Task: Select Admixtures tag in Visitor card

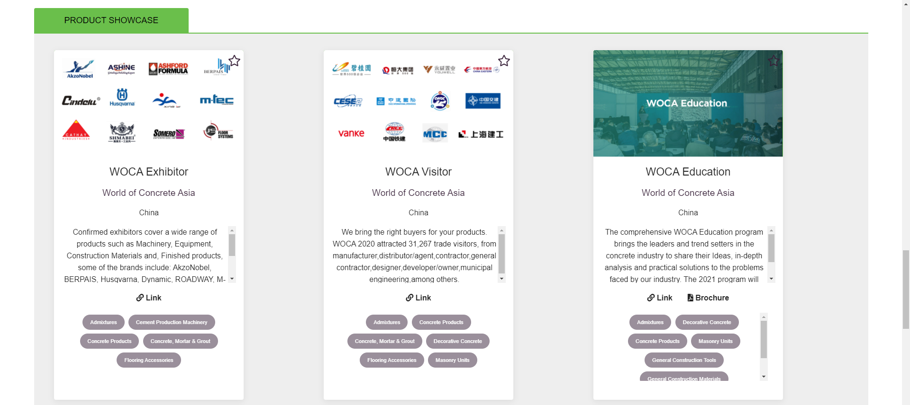Action: pos(387,322)
